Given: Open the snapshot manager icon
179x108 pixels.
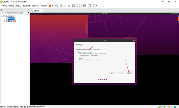Looking at the screenshot, I should (x=69, y=6).
